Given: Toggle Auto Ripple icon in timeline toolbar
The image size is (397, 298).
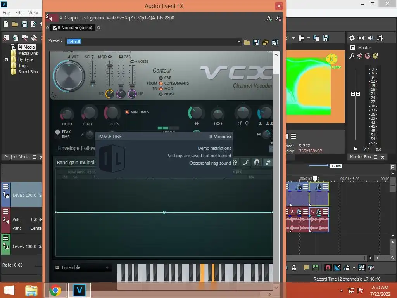Looking at the screenshot, I should 347,268.
